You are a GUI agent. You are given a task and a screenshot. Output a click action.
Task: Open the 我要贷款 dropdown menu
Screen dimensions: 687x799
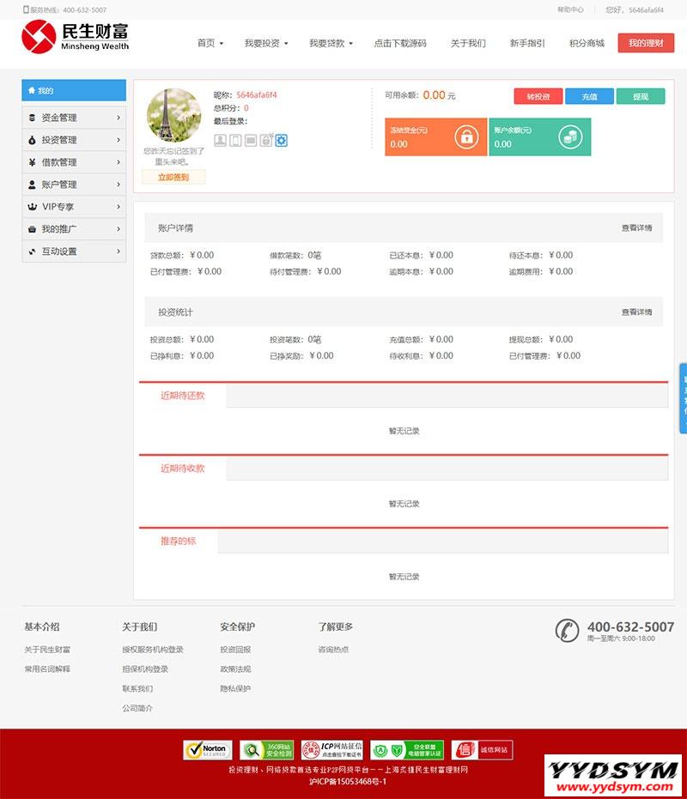coord(331,43)
